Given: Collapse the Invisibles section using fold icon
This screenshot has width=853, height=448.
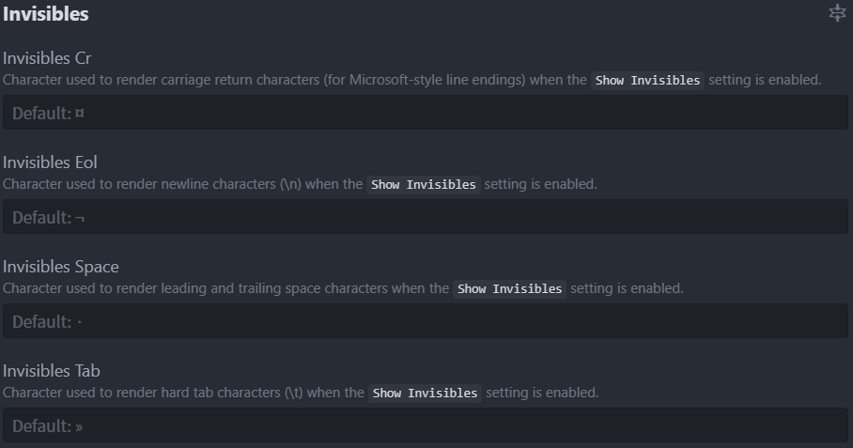Looking at the screenshot, I should coord(837,13).
